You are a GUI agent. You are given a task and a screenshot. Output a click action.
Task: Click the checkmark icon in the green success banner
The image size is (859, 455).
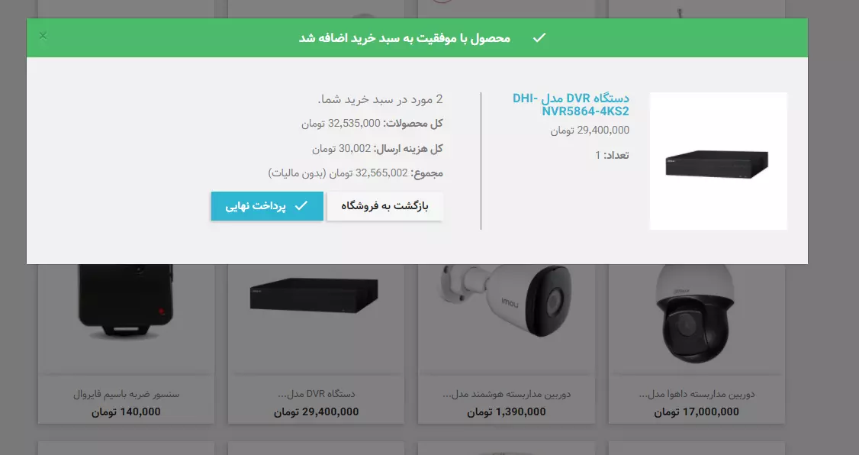pyautogui.click(x=539, y=37)
